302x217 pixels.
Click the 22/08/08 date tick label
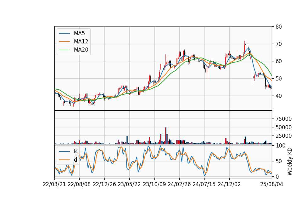click(79, 185)
